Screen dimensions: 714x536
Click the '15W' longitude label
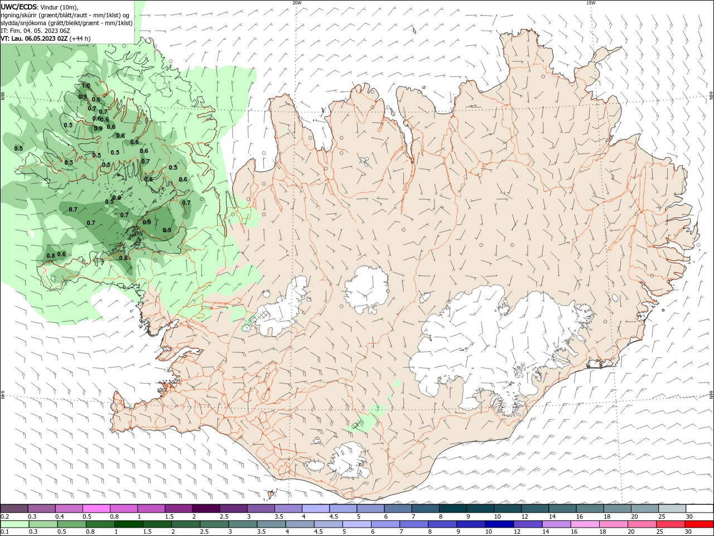[x=591, y=3]
